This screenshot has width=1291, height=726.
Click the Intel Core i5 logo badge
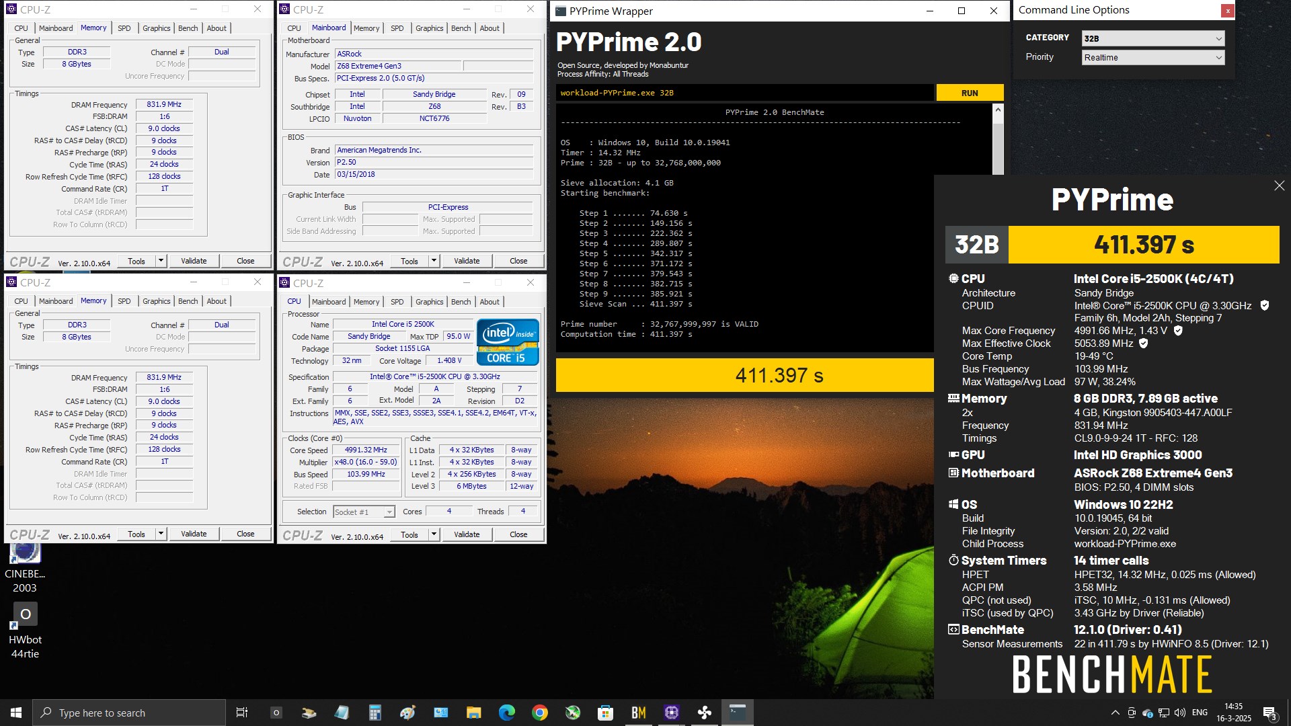508,342
